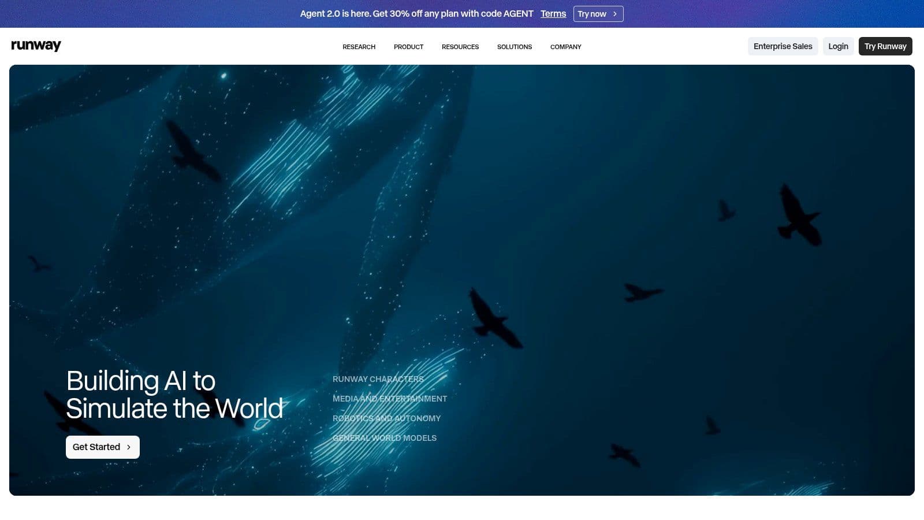The width and height of the screenshot is (924, 520).
Task: Open the Solutions menu
Action: 515,47
